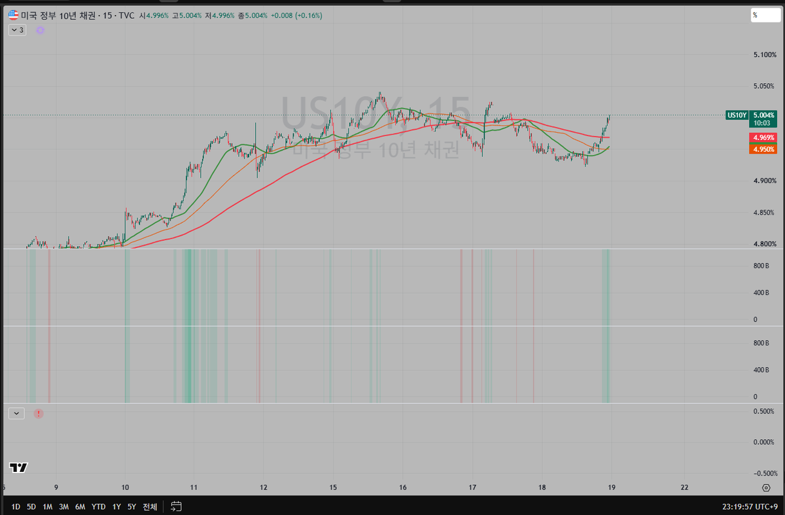
Task: Click the open value 시4.996% in header
Action: coord(154,15)
